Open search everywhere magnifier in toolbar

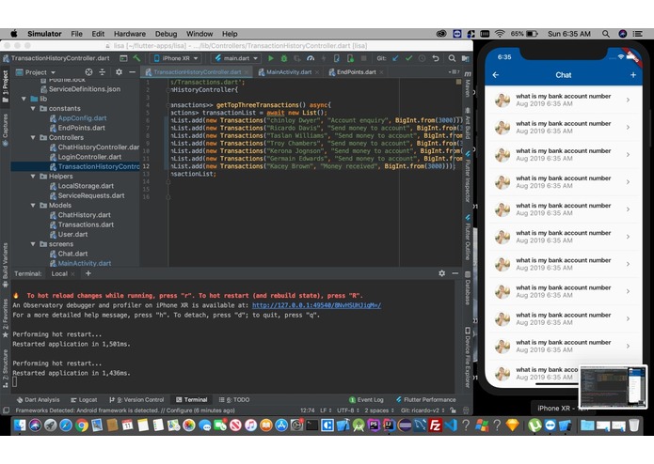click(x=452, y=58)
